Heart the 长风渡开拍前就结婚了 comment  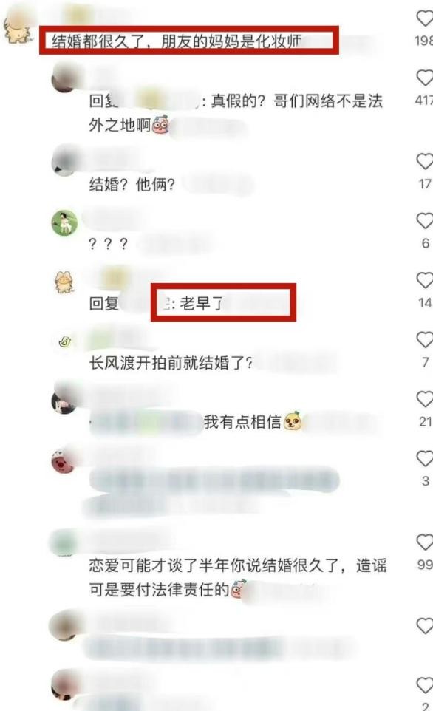pos(425,340)
